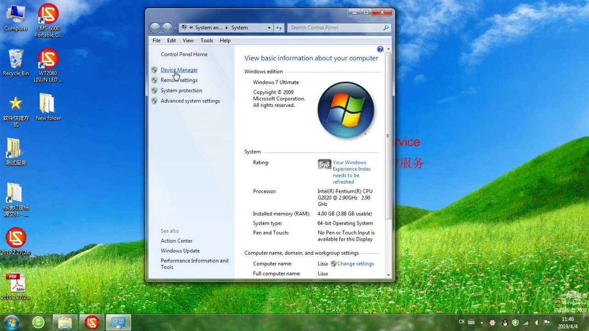The image size is (589, 331).
Task: Expand the arrow between System an... and System
Action: tap(226, 28)
